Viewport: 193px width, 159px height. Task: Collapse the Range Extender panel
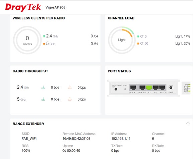(x=188, y=123)
